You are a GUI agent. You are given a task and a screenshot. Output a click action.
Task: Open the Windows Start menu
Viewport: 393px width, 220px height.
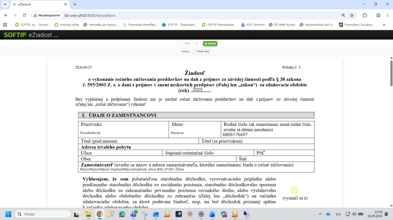coord(8,214)
